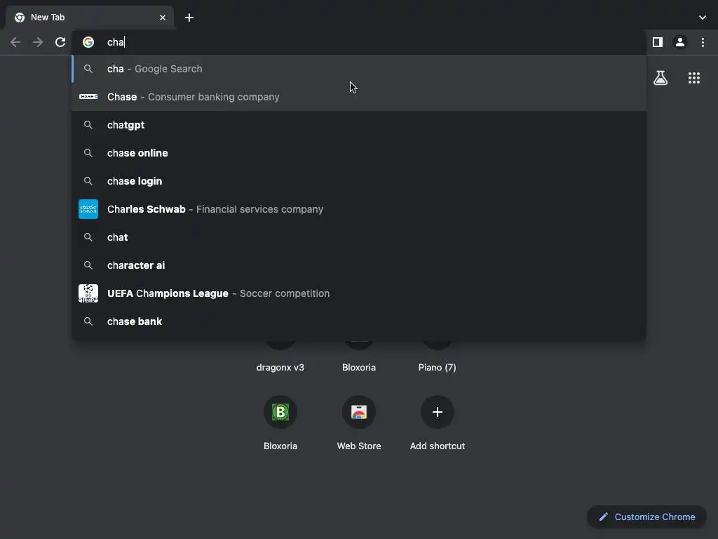Open the Web Store shortcut

pyautogui.click(x=359, y=412)
